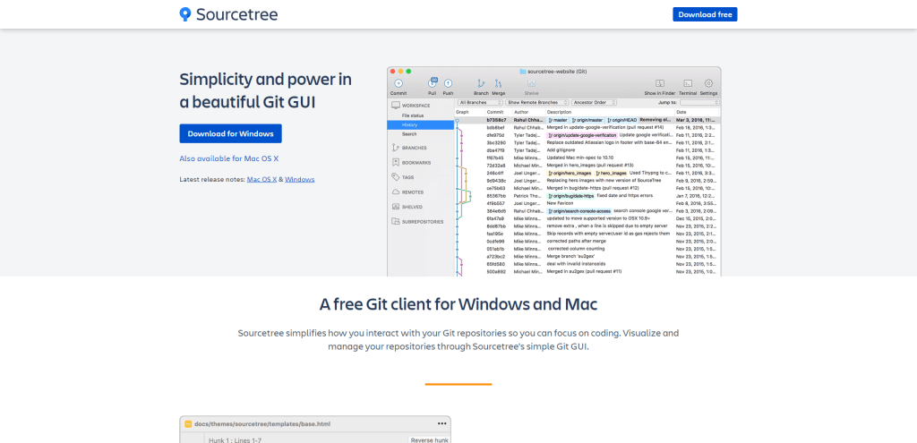Open the Ancestor Order dropdown
Screen dimensions: 917x443
pos(594,102)
